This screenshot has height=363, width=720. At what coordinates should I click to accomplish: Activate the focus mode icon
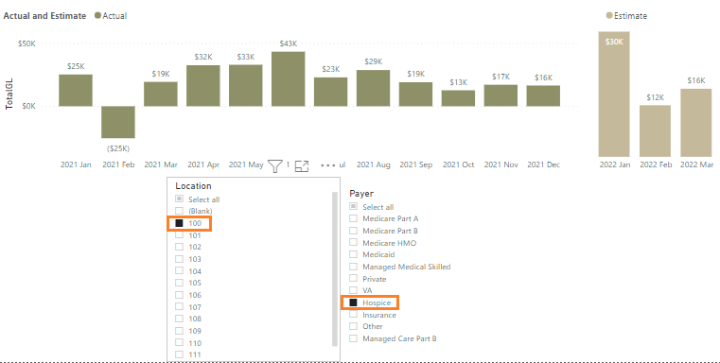302,166
